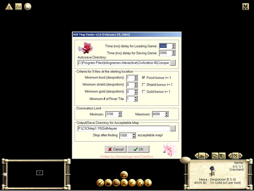Click the Stop after finding 1000 field
This screenshot has width=254, height=191.
(126, 136)
